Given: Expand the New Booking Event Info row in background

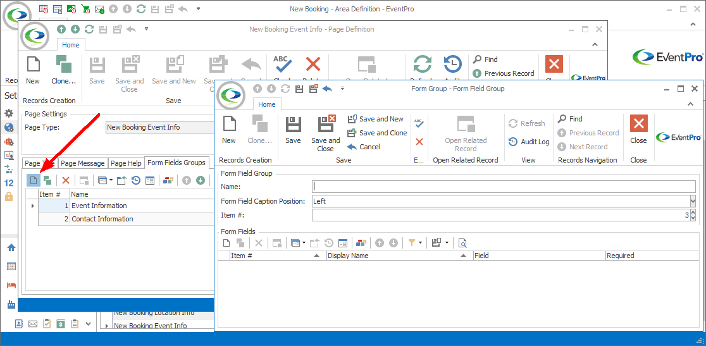Looking at the screenshot, I should (107, 326).
